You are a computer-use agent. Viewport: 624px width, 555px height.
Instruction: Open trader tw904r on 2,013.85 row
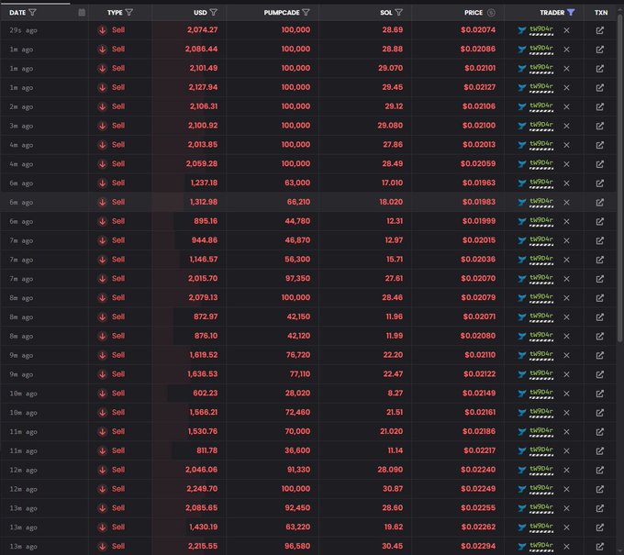coord(541,144)
